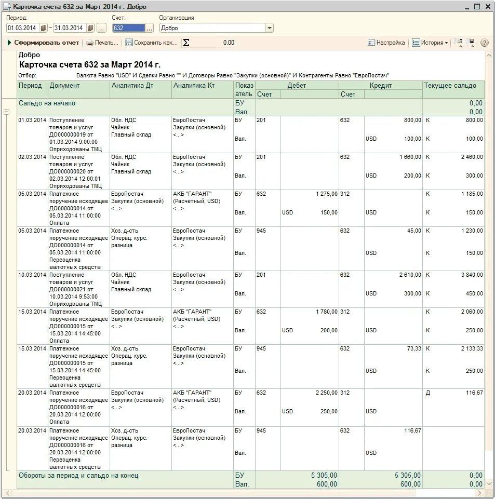Click the Документ column header
495x499 pixels.
tap(78, 89)
